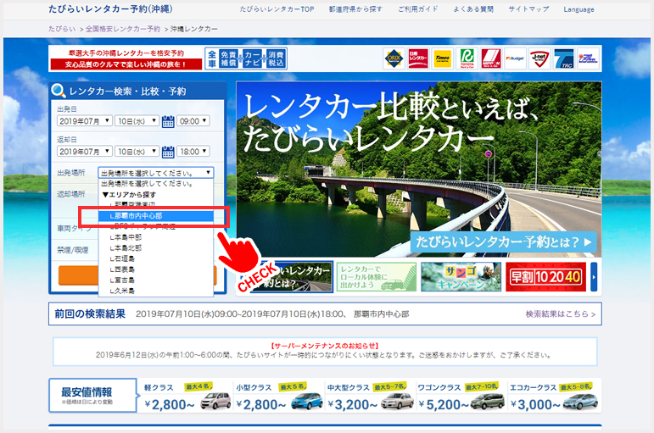Open the サンゴキャンペーン thumbnail
654x433 pixels.
[x=461, y=277]
